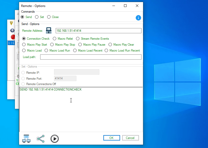Screen dimensions: 208x148
Task: Select Macro Play Clear radio button
Action: coord(111,45)
